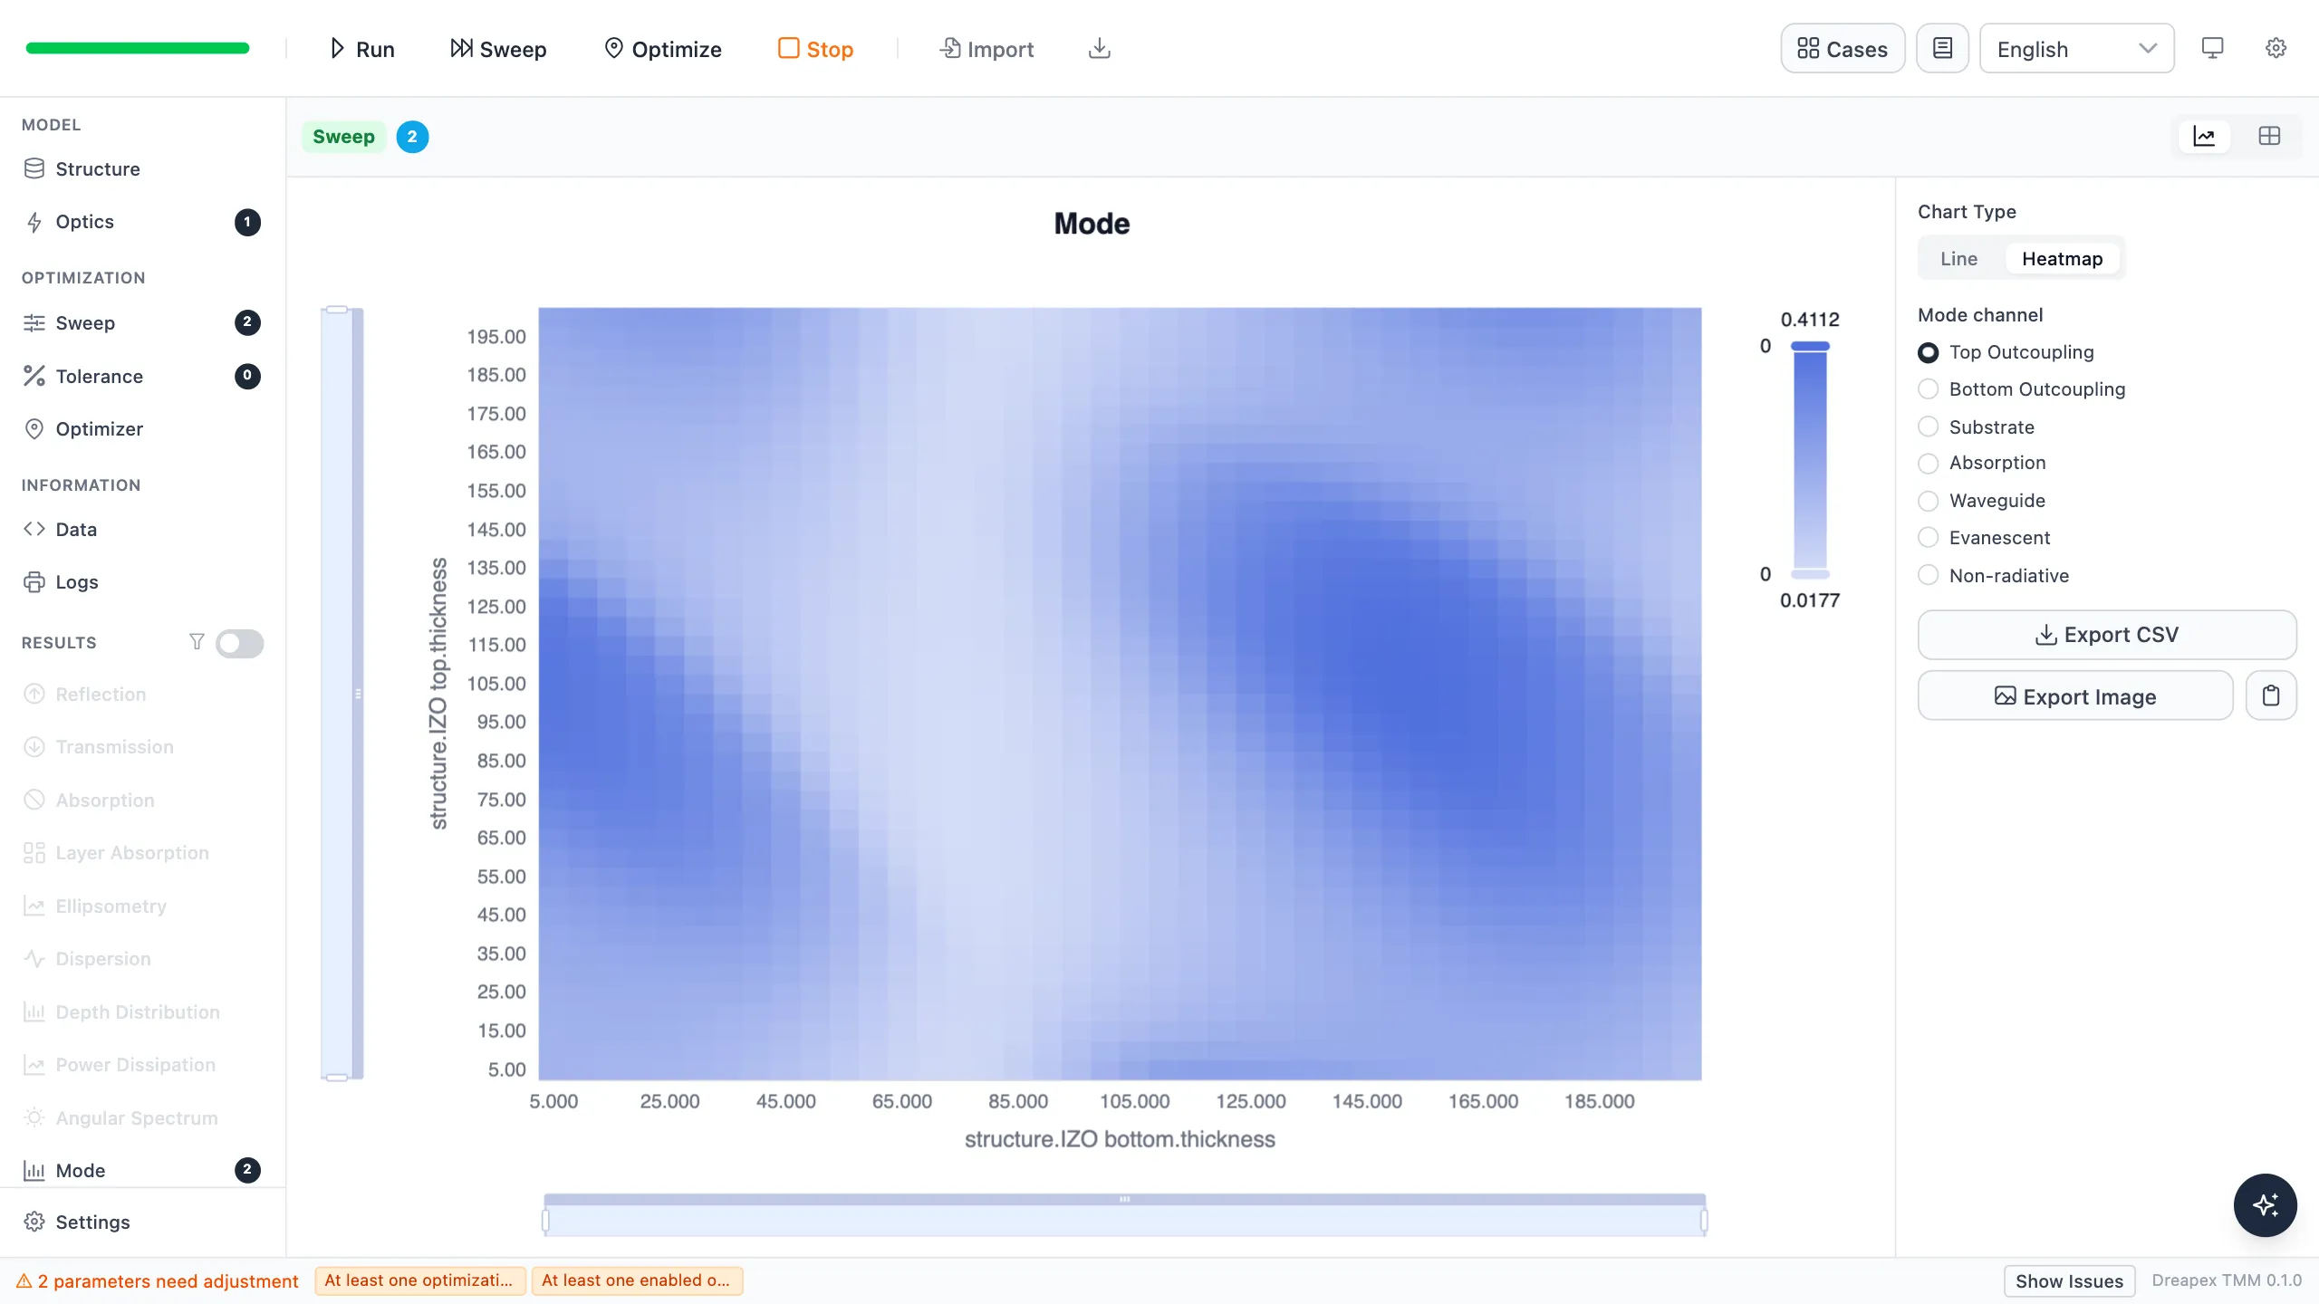The width and height of the screenshot is (2319, 1304).
Task: Click Show Issues in status bar
Action: click(2069, 1281)
